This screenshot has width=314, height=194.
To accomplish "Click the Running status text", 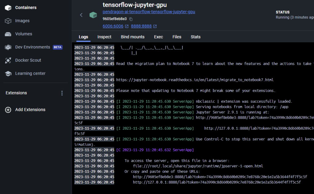I will tap(295, 17).
